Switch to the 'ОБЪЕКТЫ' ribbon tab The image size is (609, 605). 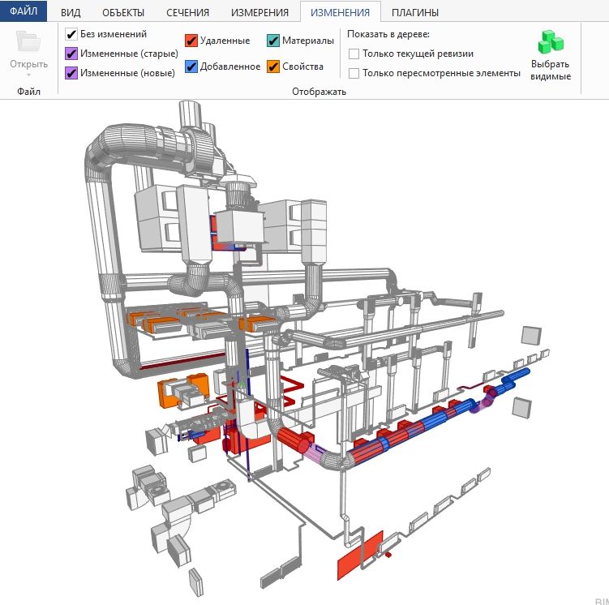(x=123, y=12)
